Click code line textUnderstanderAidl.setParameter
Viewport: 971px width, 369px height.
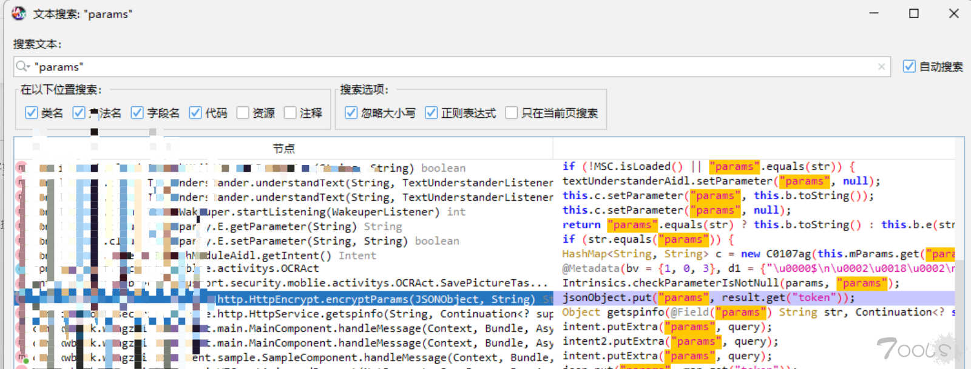tap(721, 181)
